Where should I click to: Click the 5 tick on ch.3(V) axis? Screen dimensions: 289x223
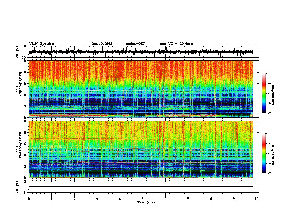click(x=26, y=181)
